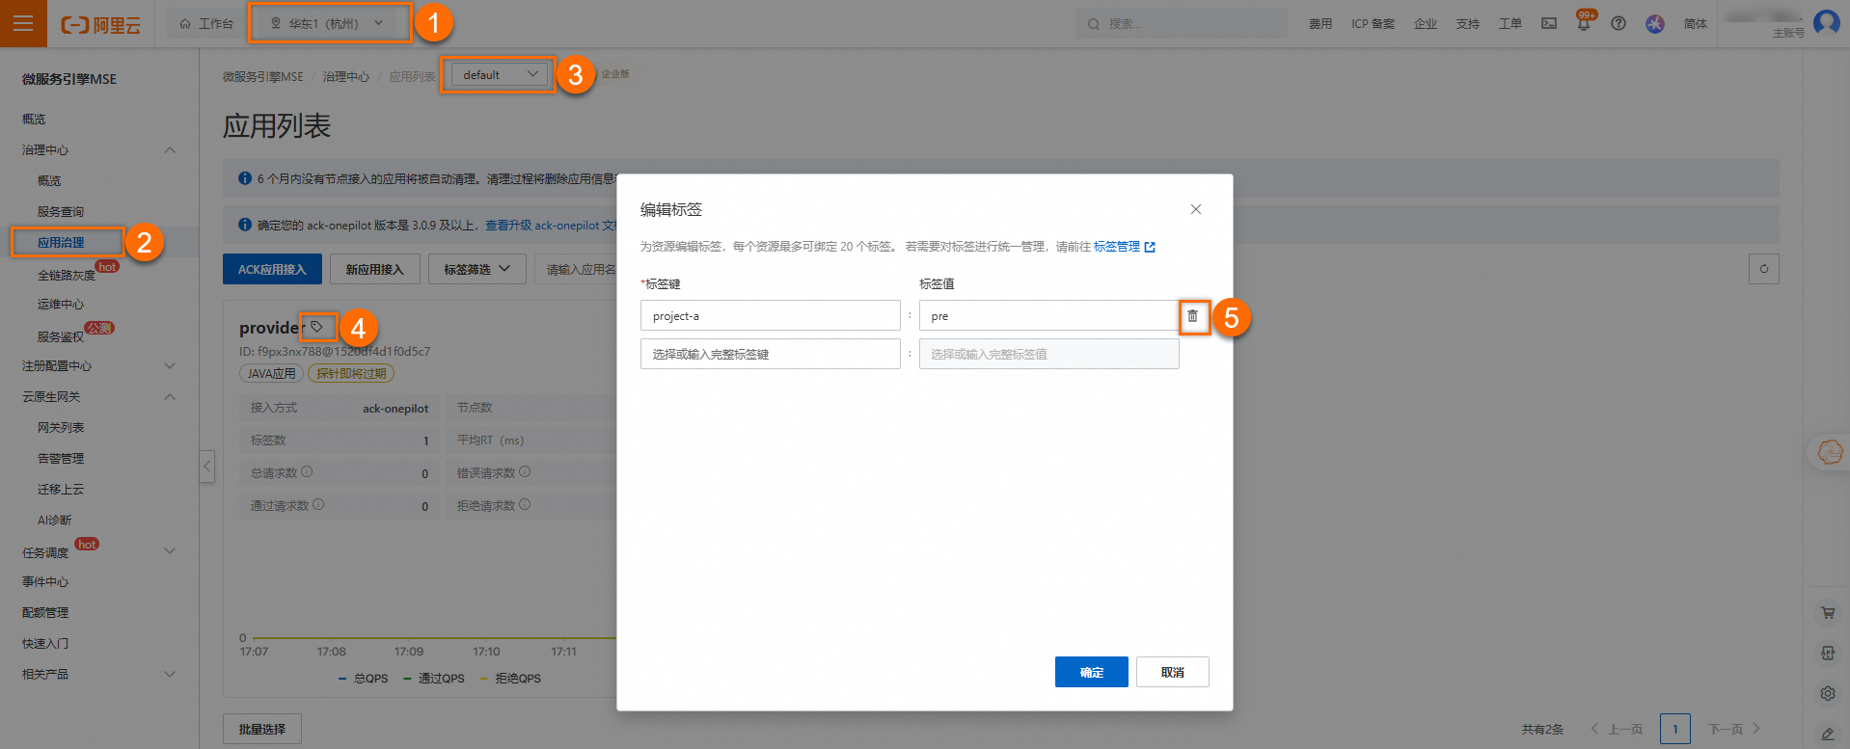Click the top search box
The image size is (1850, 749).
tap(1182, 23)
